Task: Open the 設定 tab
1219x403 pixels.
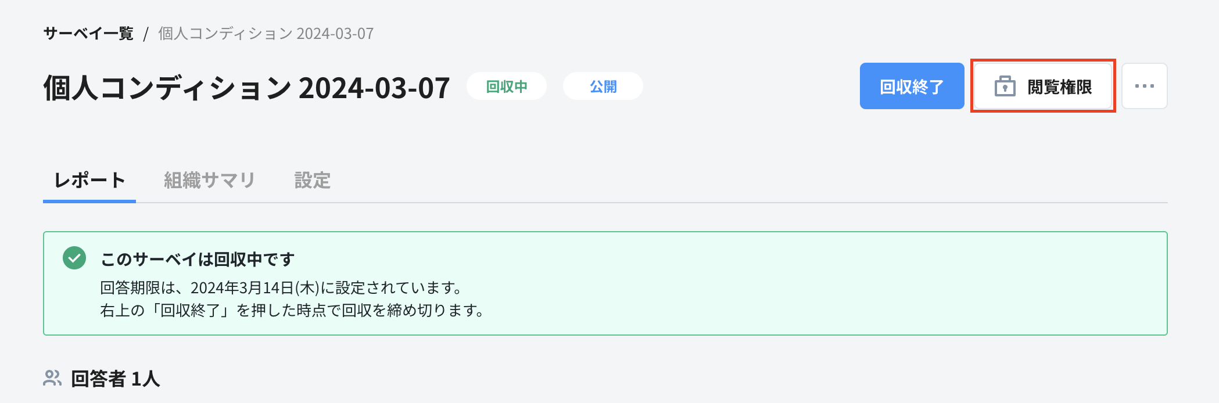Action: [313, 181]
